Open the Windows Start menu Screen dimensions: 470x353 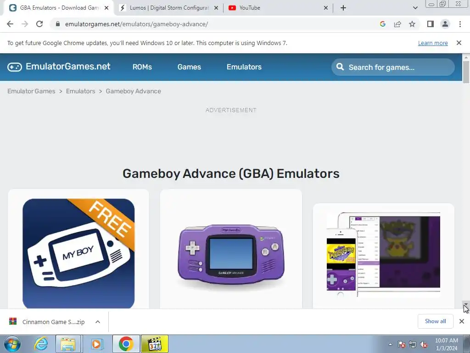[x=12, y=344]
